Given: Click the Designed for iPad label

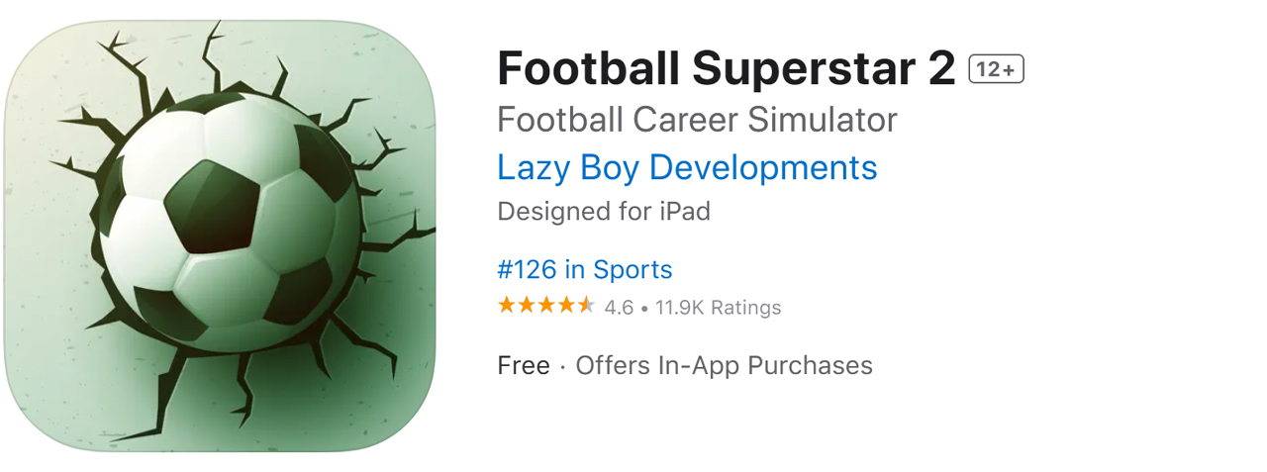Looking at the screenshot, I should click(x=604, y=211).
